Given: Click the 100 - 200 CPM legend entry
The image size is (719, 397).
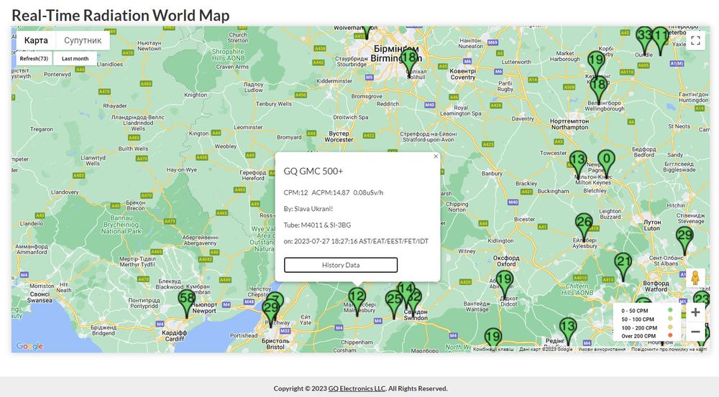Looking at the screenshot, I should click(x=646, y=328).
